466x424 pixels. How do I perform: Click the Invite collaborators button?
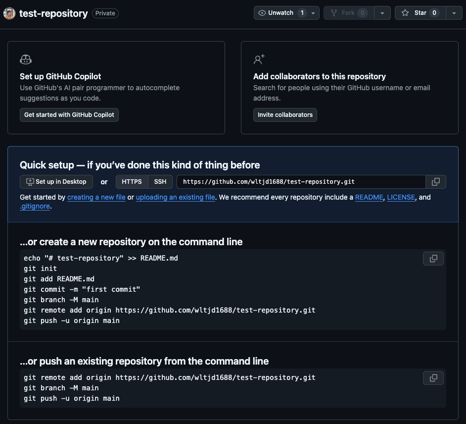click(x=285, y=115)
